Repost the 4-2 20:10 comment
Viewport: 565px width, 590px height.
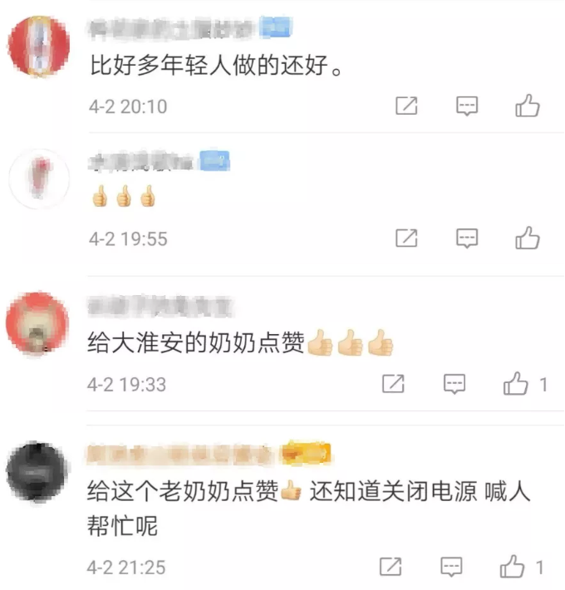click(x=406, y=106)
